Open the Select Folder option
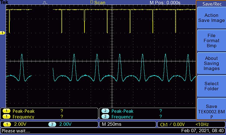The image size is (226, 135). tap(211, 86)
